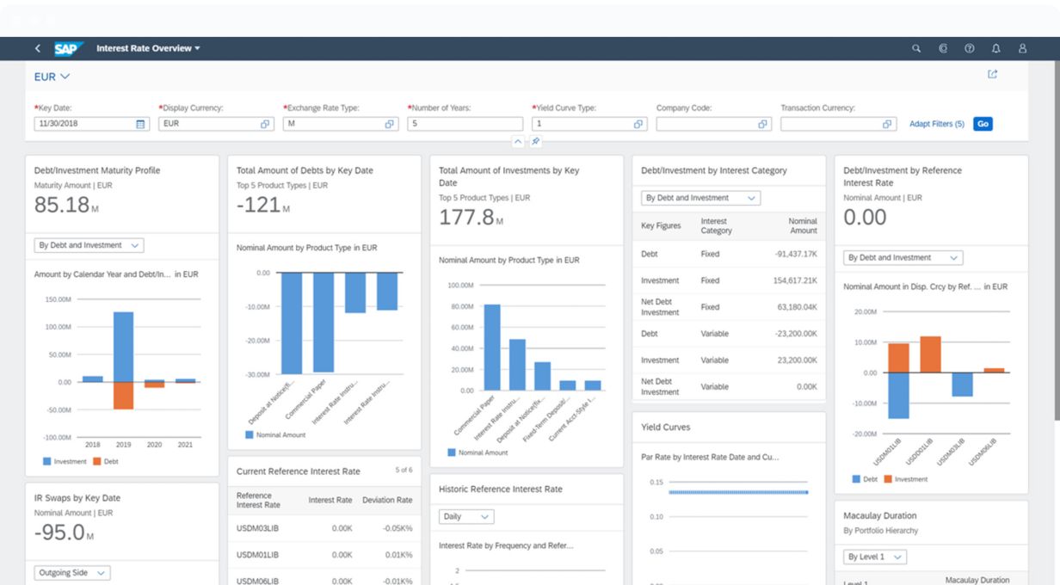This screenshot has width=1060, height=585.
Task: Open value help for Display Currency
Action: (x=265, y=124)
